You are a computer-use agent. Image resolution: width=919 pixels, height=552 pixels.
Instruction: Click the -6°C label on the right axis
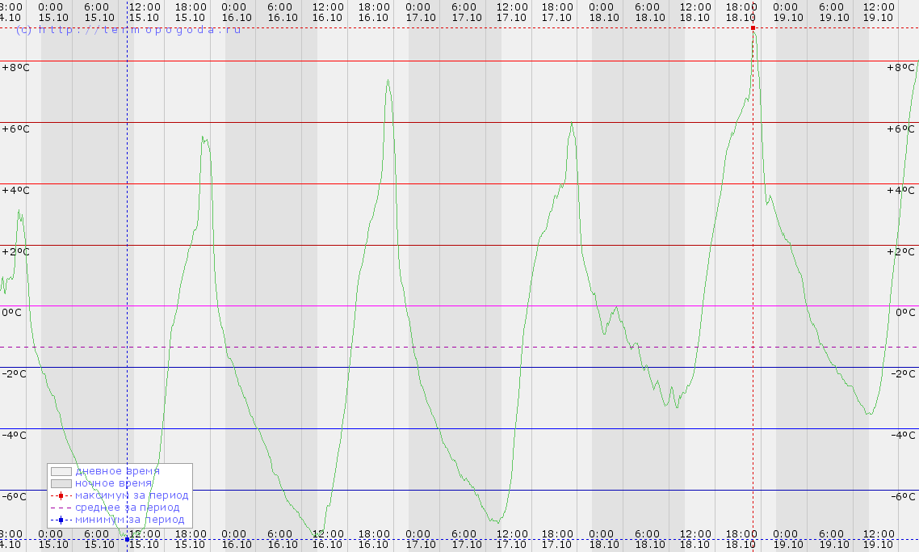904,496
